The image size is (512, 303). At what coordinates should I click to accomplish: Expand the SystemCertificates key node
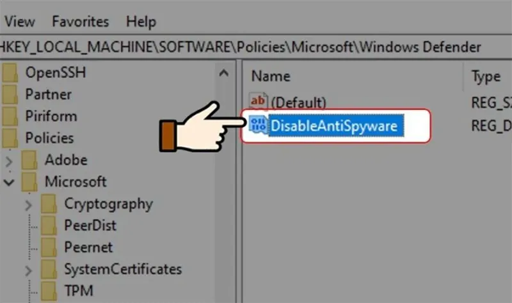coord(29,270)
